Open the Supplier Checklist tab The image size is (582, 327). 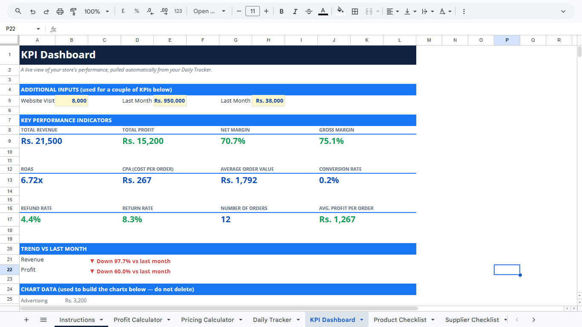pos(472,320)
